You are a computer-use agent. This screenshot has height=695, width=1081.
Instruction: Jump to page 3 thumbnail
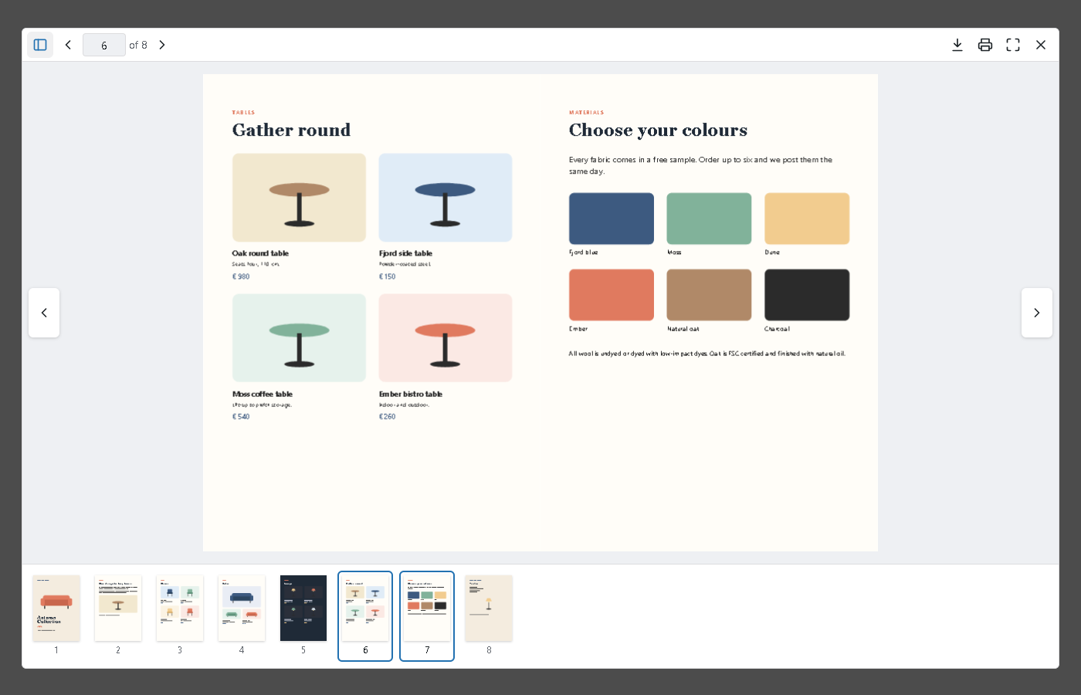[x=180, y=609]
